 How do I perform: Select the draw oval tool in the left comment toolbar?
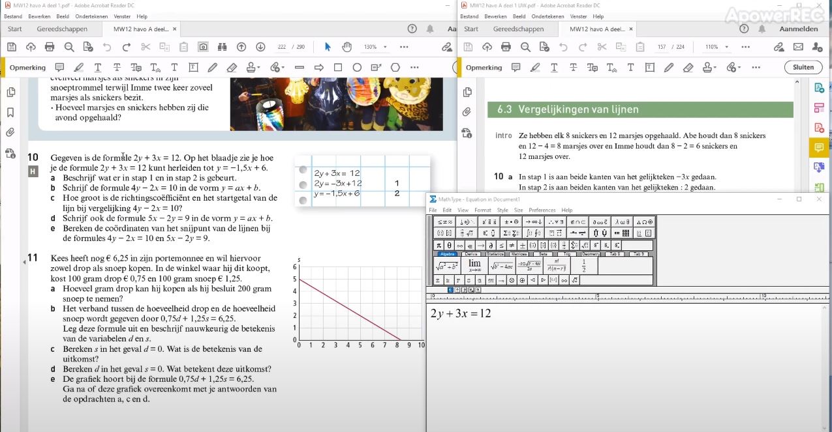pyautogui.click(x=357, y=67)
